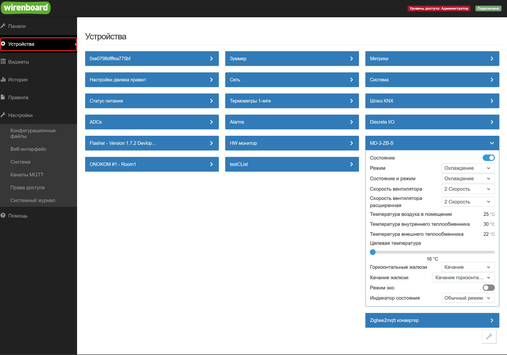Click the Подключено connection status badge
Image resolution: width=507 pixels, height=355 pixels.
click(x=488, y=8)
